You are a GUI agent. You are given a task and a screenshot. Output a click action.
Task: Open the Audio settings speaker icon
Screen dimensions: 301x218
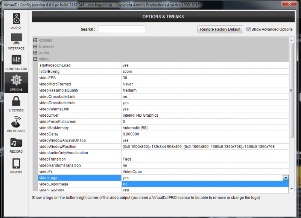[x=16, y=19]
